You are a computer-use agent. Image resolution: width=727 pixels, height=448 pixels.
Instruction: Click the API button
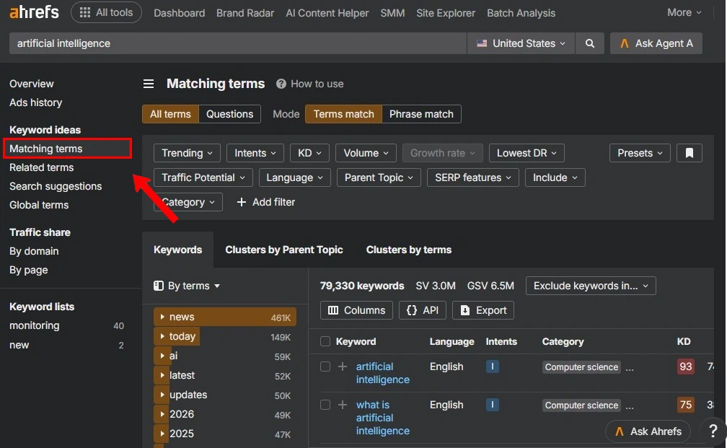423,310
